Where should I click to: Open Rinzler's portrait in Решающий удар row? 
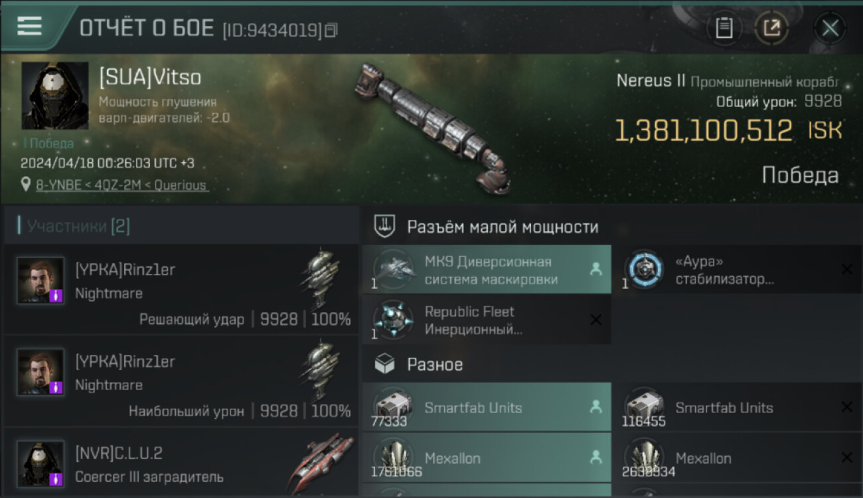40,280
